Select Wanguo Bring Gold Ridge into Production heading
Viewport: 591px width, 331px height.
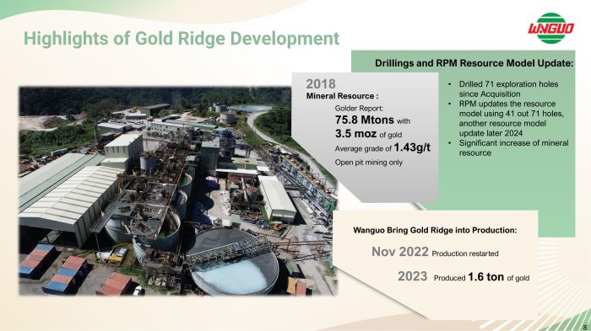point(435,230)
